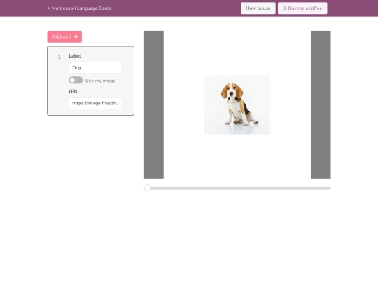Image resolution: width=378 pixels, height=284 pixels.
Task: Click the Label heading text
Action: pyautogui.click(x=75, y=56)
